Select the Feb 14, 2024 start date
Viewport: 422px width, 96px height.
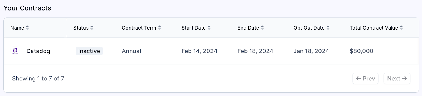199,51
